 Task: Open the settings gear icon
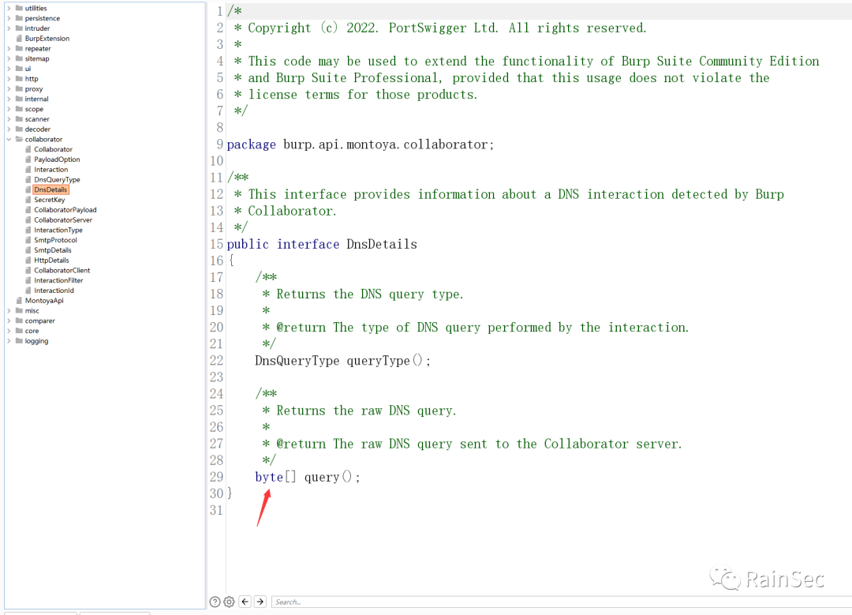230,602
